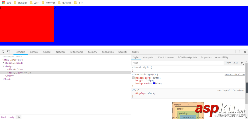This screenshot has width=248, height=119.
Task: Open the 学习 bookmark folder
Action: [x=78, y=2]
